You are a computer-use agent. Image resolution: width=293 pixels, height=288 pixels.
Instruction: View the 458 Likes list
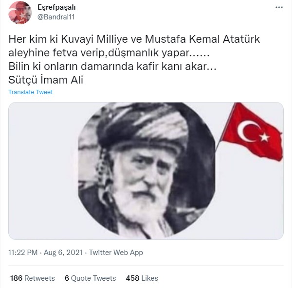142,278
